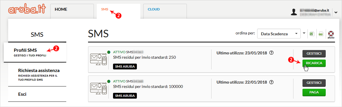Click PAGA button for second profile
This screenshot has height=107, width=342.
(x=314, y=92)
